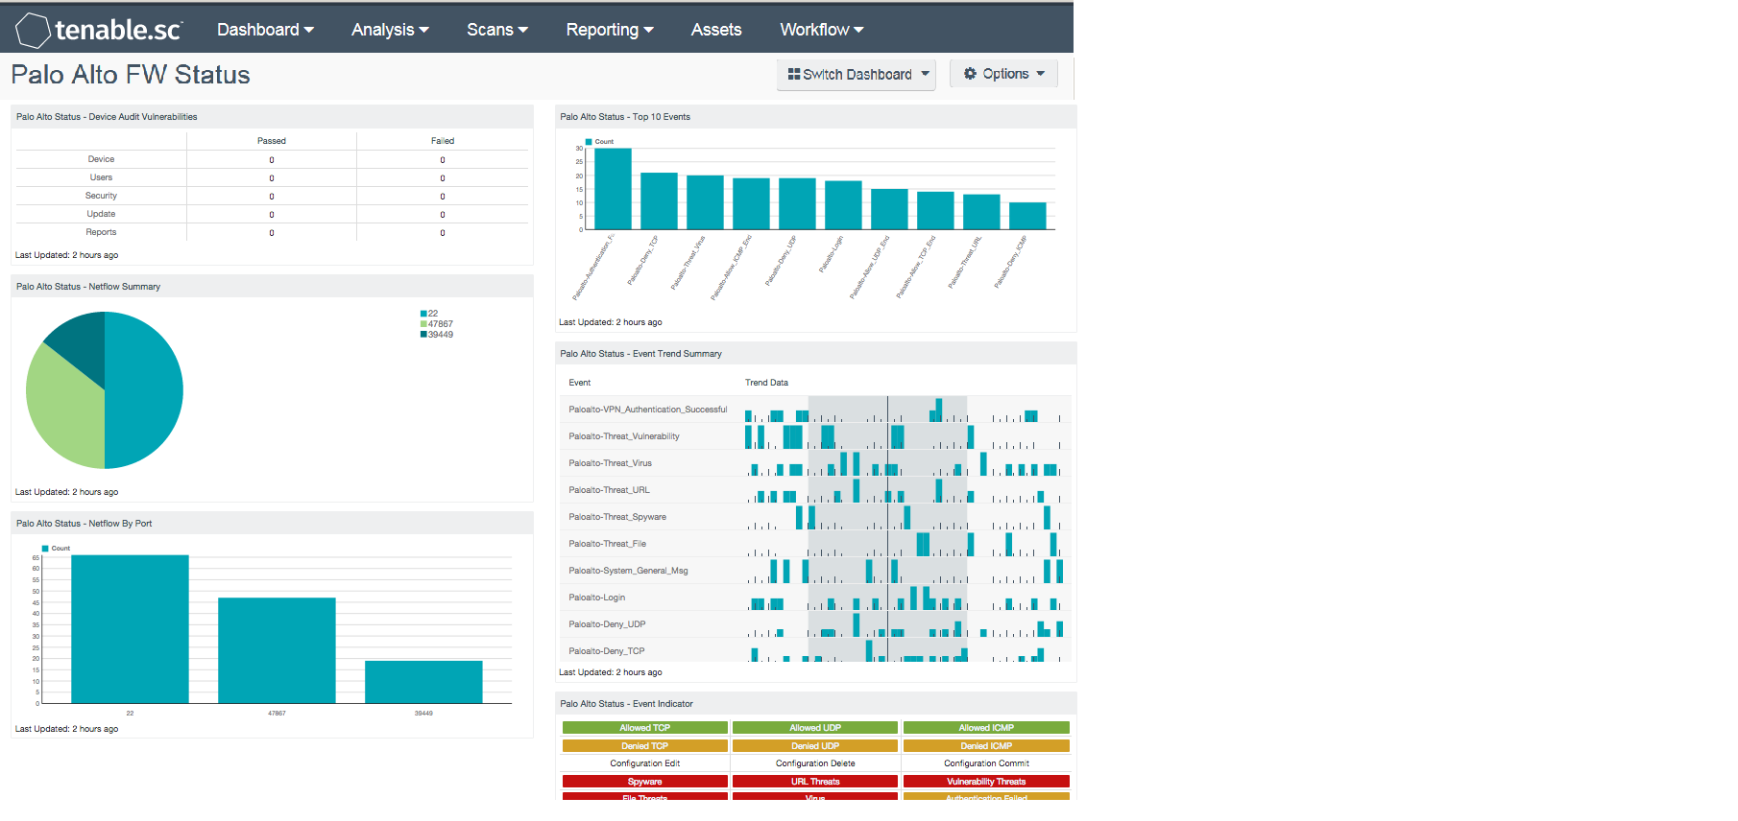Click the Count legend in Top 10 Events

(599, 142)
